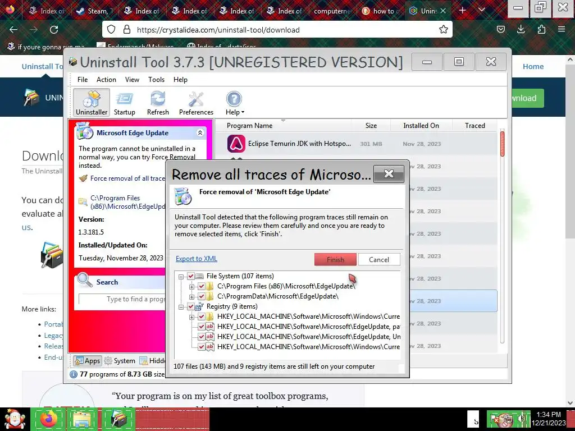Open the Help toolbar dropdown
Viewport: 575px width, 431px height.
[x=234, y=103]
